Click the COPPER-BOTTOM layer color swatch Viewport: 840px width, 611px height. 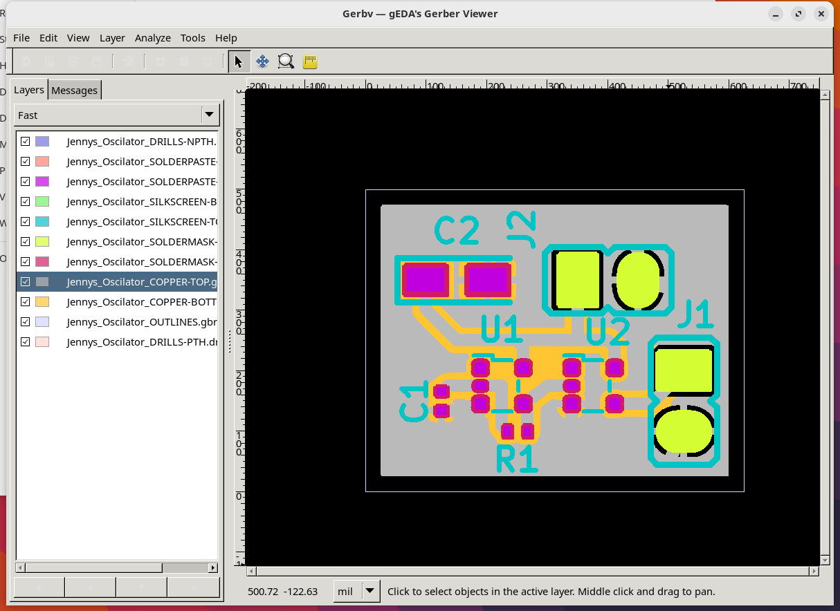43,301
